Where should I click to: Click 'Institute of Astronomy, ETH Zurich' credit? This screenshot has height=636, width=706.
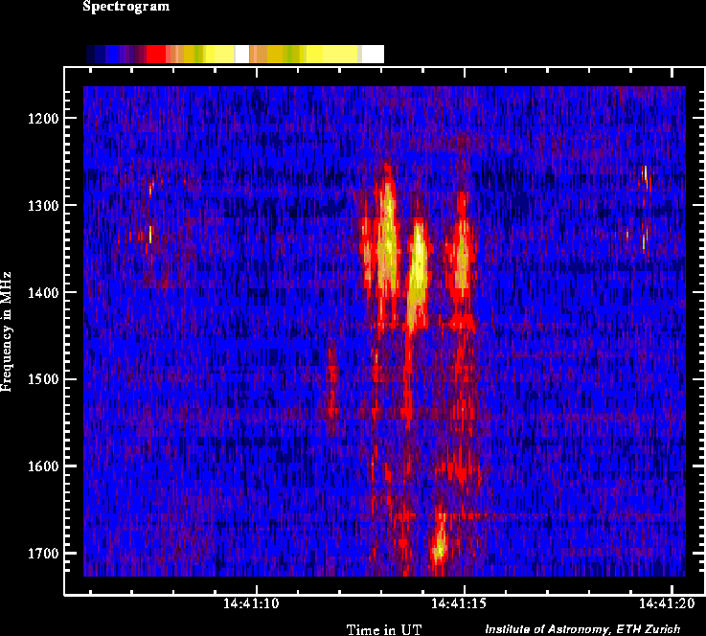click(582, 629)
